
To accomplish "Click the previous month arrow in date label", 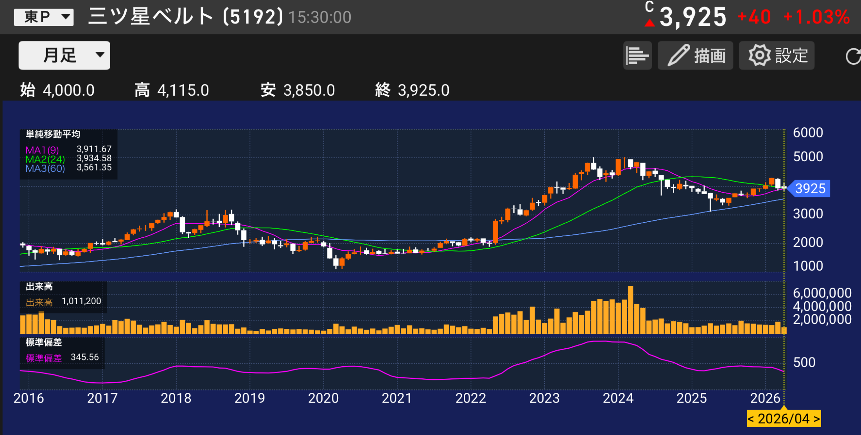I will [x=751, y=419].
